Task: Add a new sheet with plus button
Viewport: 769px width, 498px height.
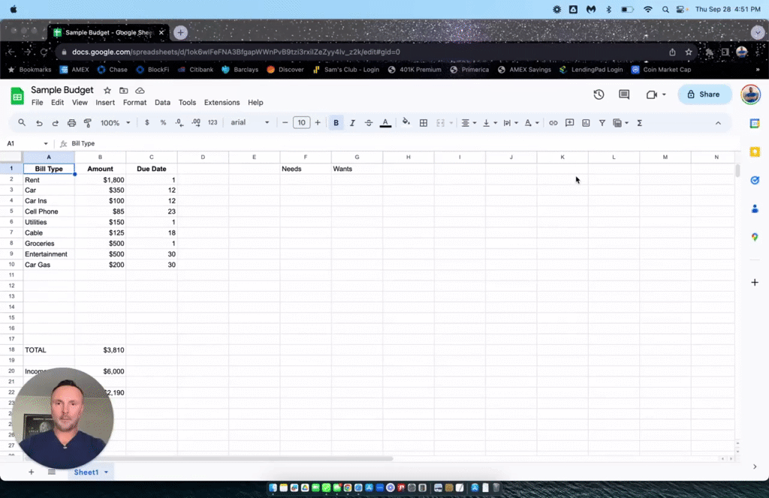Action: point(31,472)
